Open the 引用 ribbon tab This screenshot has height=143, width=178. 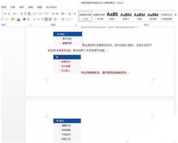[12, 7]
